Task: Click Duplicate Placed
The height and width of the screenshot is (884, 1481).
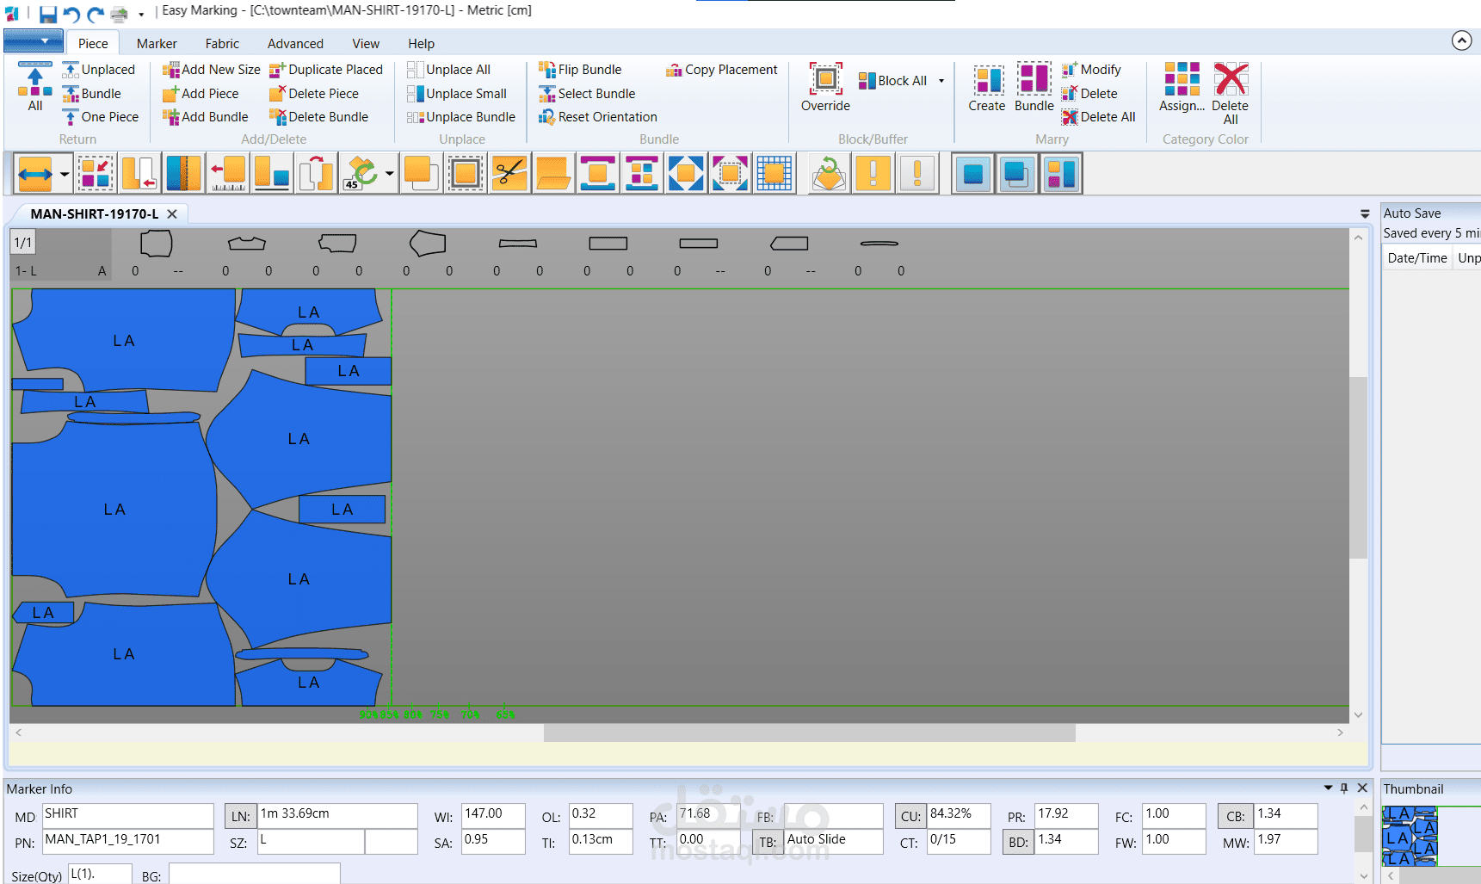Action: coord(326,70)
